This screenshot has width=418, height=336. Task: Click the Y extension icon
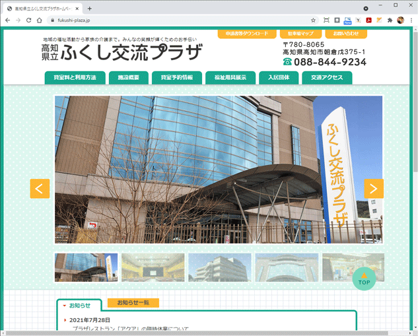358,20
